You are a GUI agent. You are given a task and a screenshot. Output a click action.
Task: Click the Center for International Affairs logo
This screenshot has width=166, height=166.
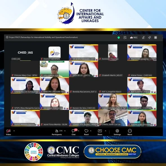80,13
